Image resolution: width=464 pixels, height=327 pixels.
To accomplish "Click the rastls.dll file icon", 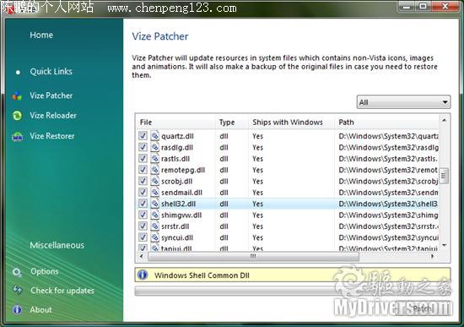I will [x=154, y=158].
